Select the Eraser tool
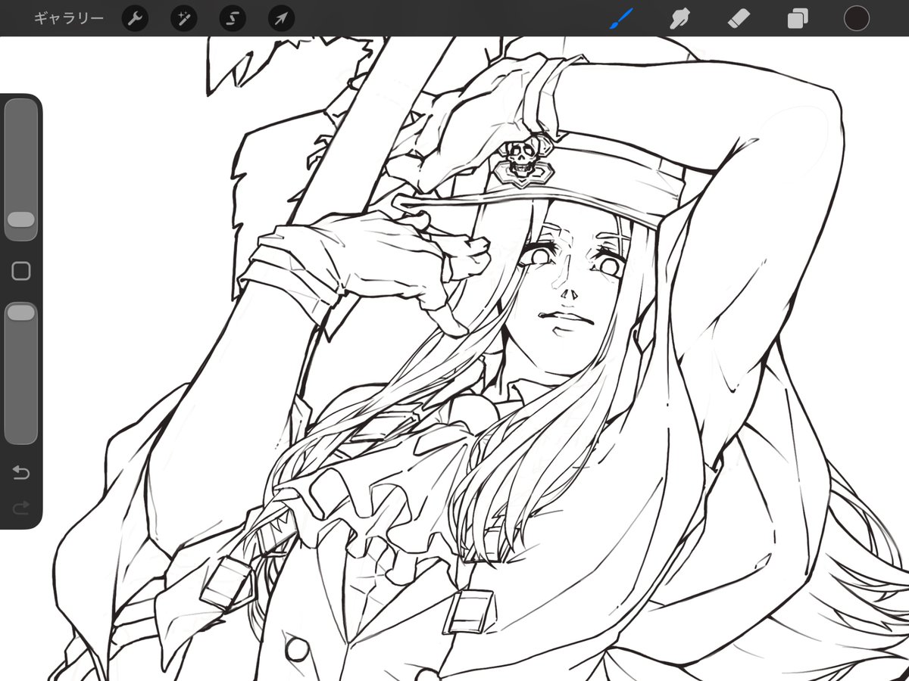The height and width of the screenshot is (681, 909). tap(739, 18)
